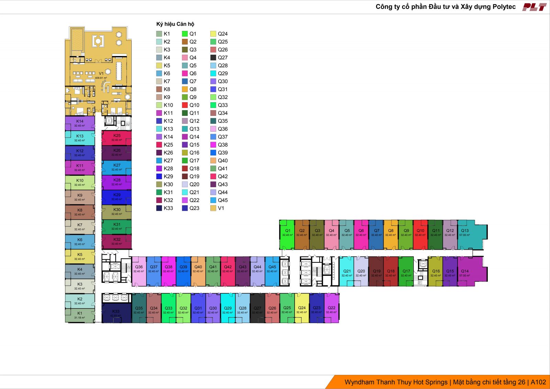Select apartment K25 on the floor plan
The width and height of the screenshot is (550, 389).
[117, 138]
